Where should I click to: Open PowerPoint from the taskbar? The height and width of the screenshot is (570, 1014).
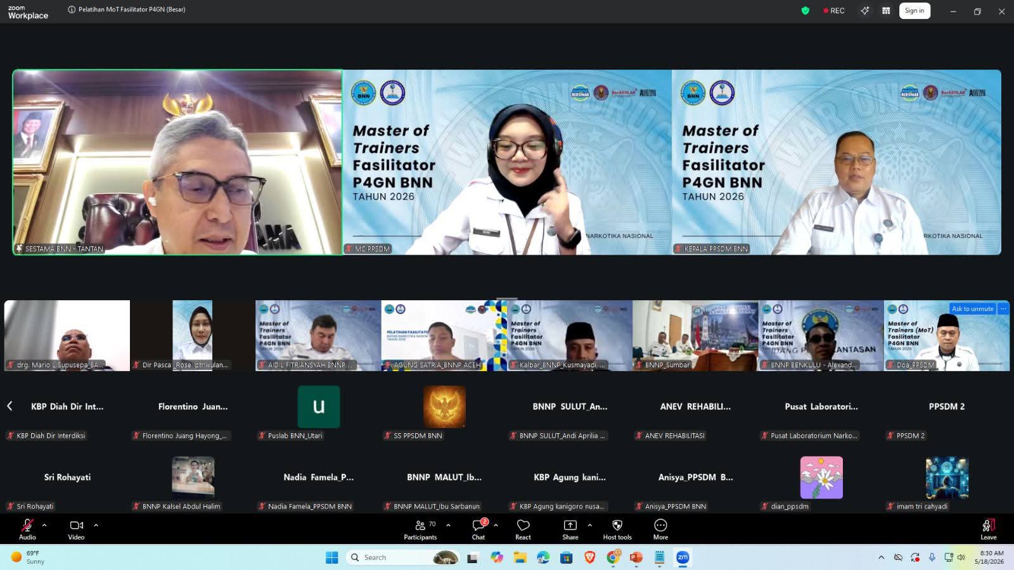pyautogui.click(x=636, y=557)
